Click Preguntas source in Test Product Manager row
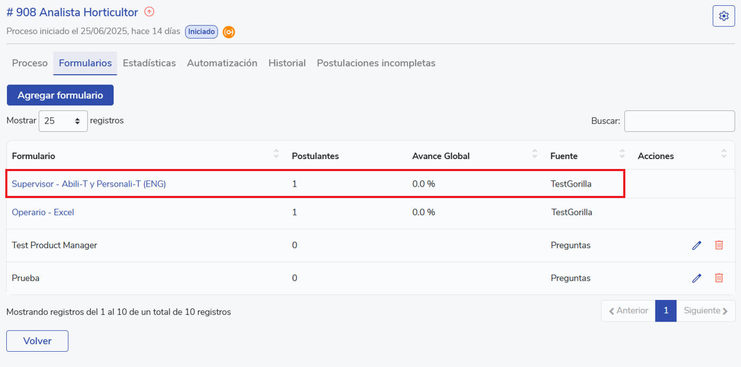The height and width of the screenshot is (367, 741). (x=570, y=245)
